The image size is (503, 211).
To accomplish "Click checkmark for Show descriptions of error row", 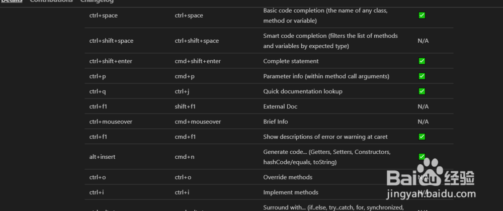I will [422, 137].
